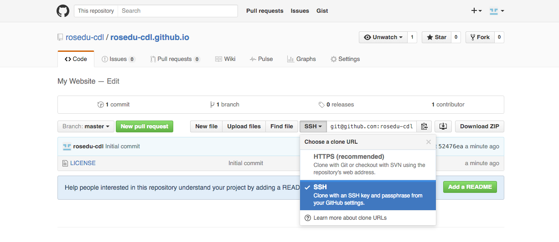Screen dimensions: 559x242
Task: Click rosedu-cdl commit author link
Action: click(88, 146)
